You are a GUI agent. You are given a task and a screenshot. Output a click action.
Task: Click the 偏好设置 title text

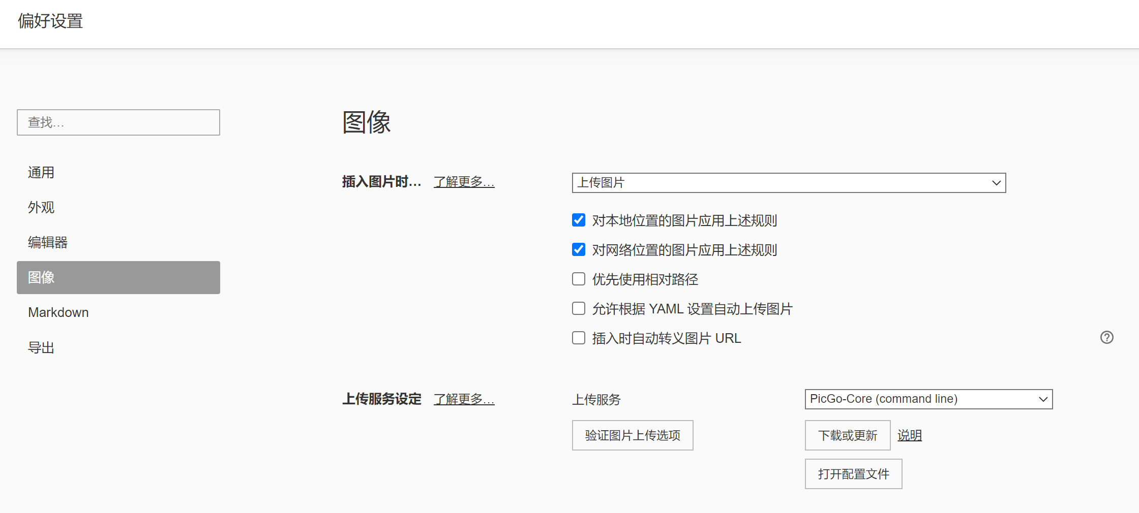tap(50, 21)
